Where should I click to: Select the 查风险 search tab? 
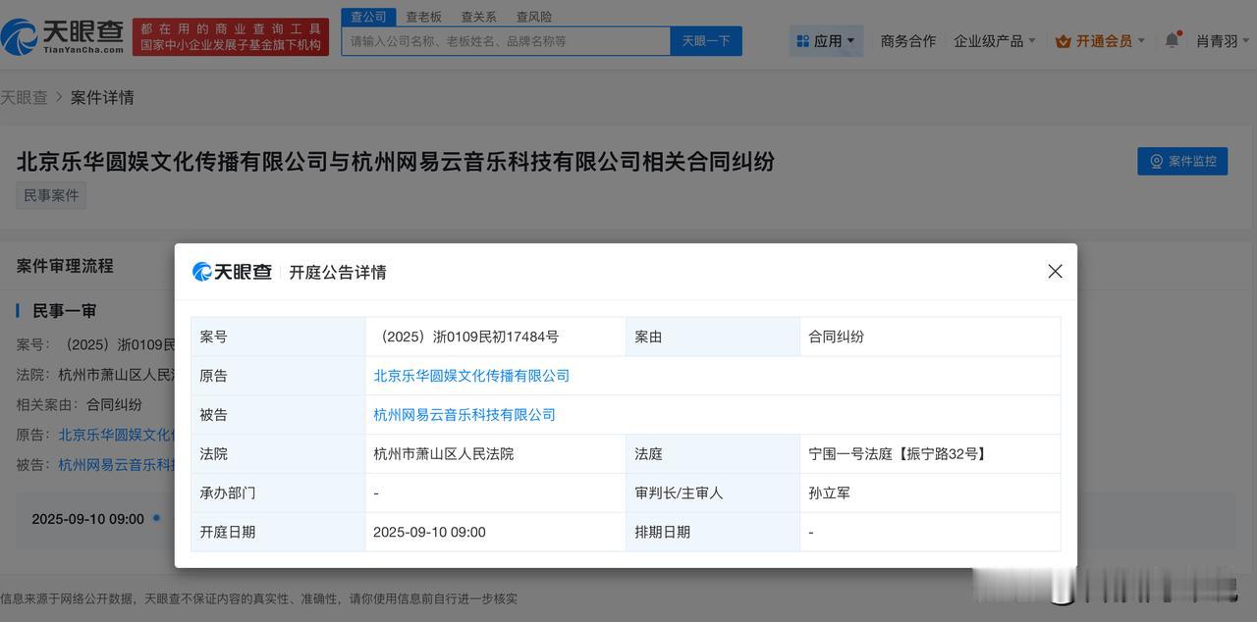click(533, 17)
